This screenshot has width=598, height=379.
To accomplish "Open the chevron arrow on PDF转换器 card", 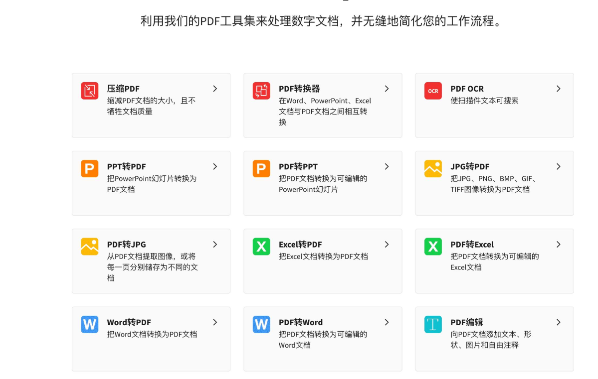I will coord(387,89).
